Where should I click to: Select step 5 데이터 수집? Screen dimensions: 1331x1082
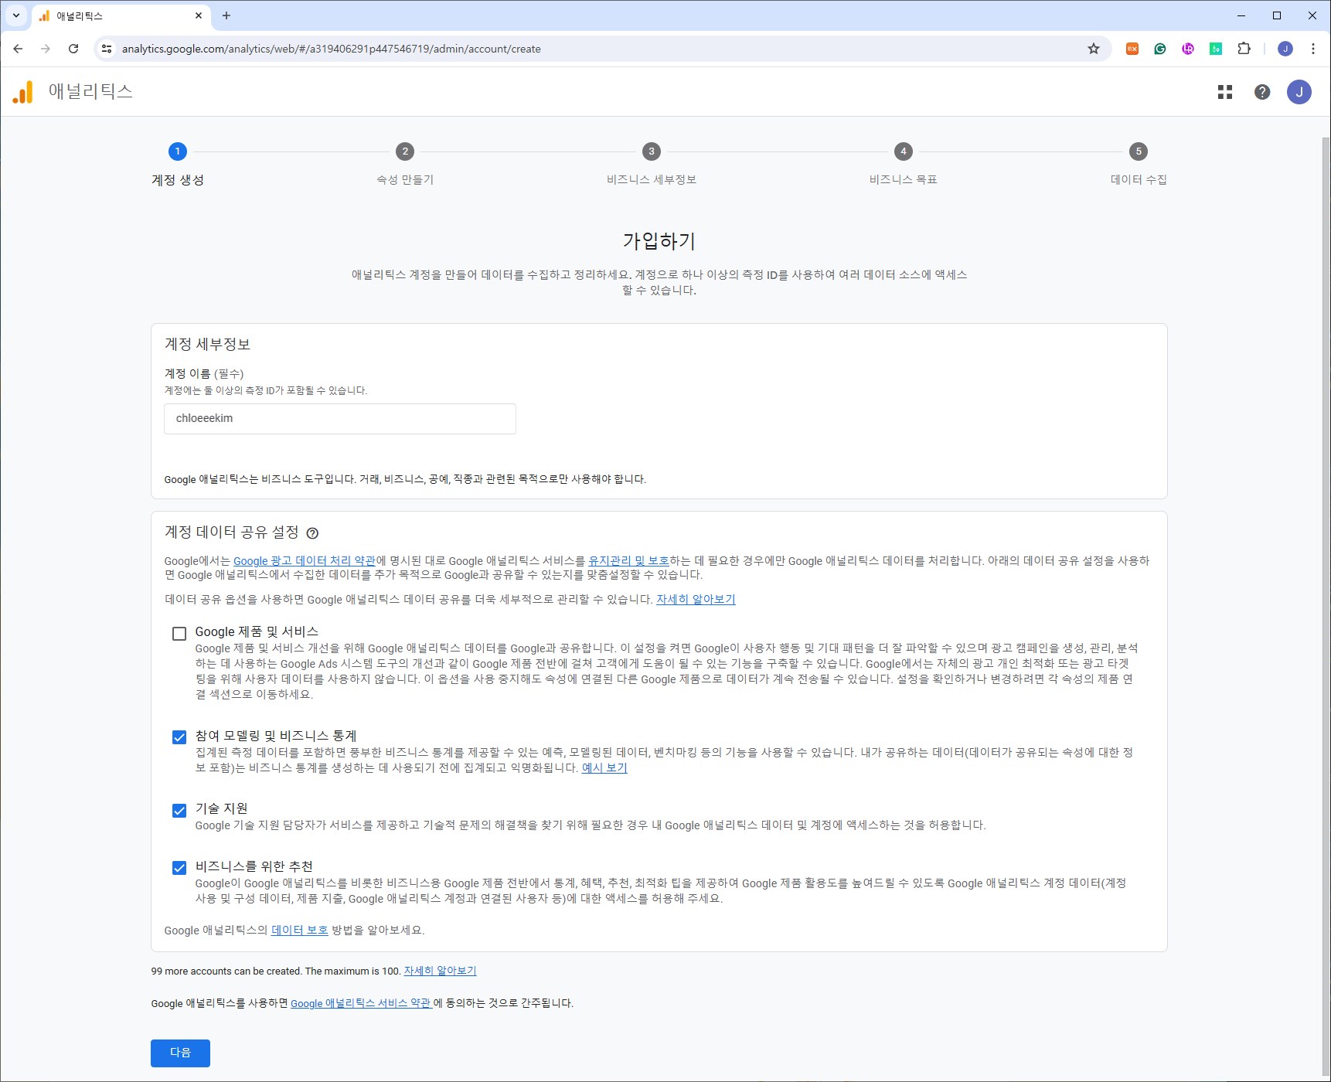pyautogui.click(x=1139, y=165)
